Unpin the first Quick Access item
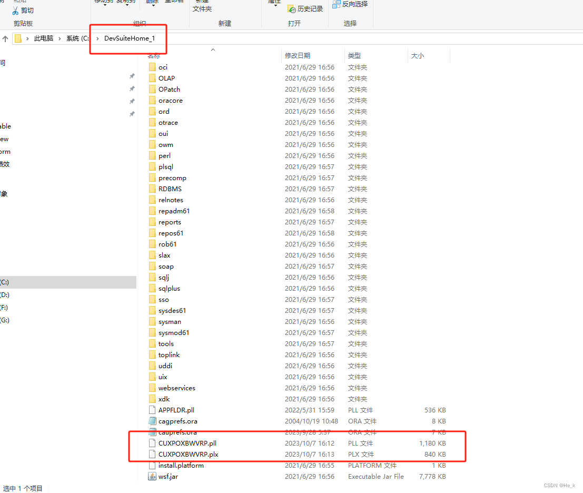Screen dimensions: 583x493 click(132, 76)
